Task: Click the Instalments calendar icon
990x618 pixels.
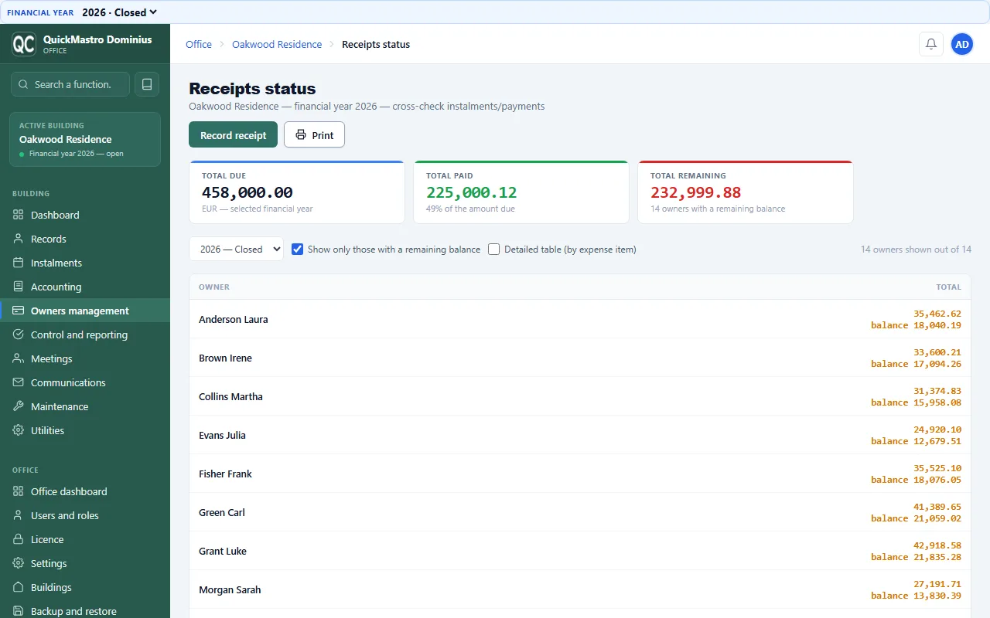Action: coord(19,263)
